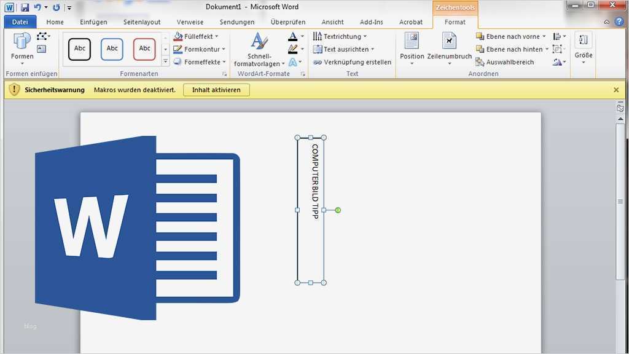Insert a text box via Formen einfügen icon
This screenshot has width=629, height=354.
tap(41, 49)
